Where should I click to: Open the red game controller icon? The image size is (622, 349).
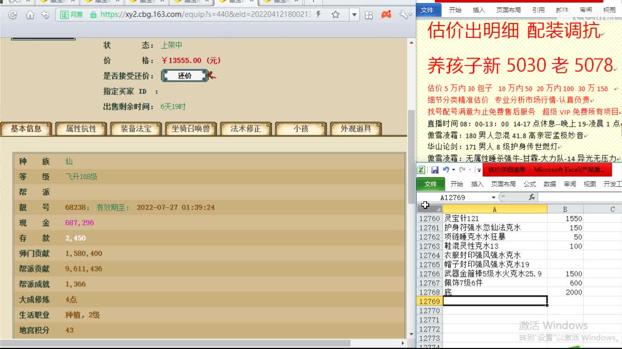click(x=386, y=15)
